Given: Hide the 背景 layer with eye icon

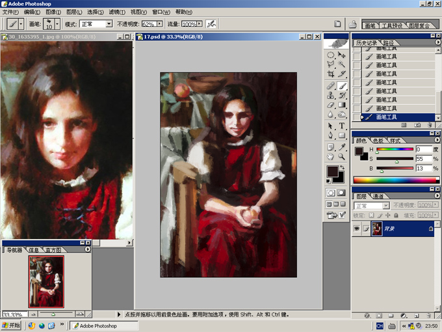Looking at the screenshot, I should tap(357, 228).
